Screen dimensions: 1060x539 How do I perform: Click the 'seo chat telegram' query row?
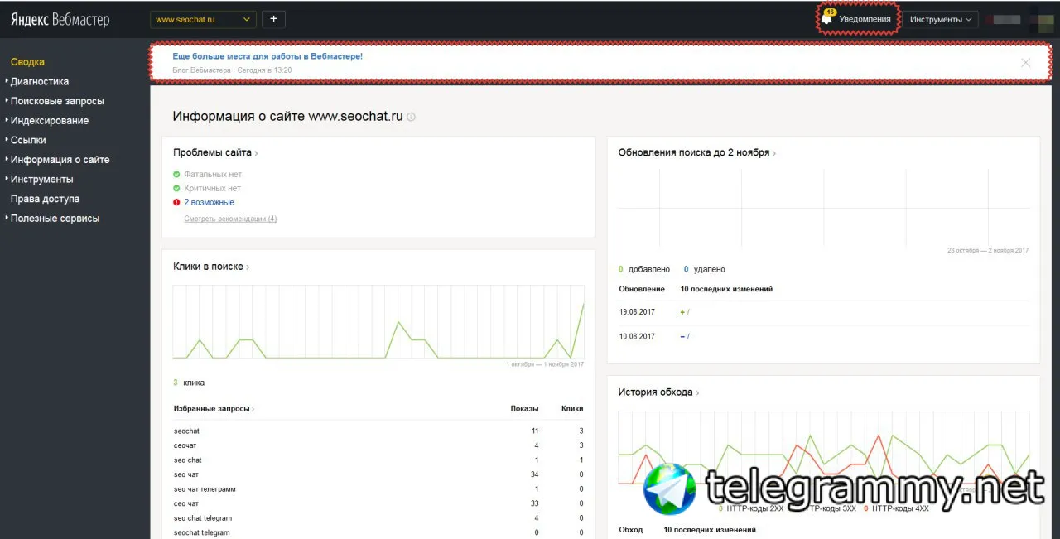point(378,518)
